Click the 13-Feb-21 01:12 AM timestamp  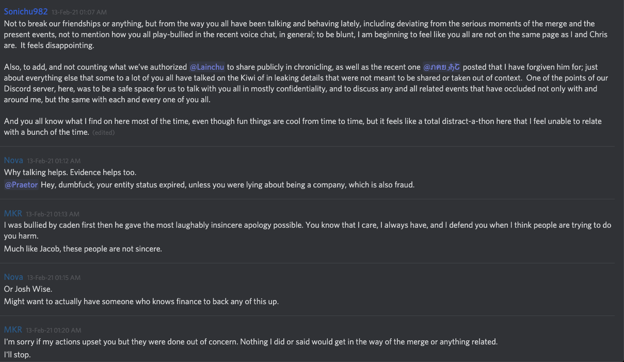point(54,161)
